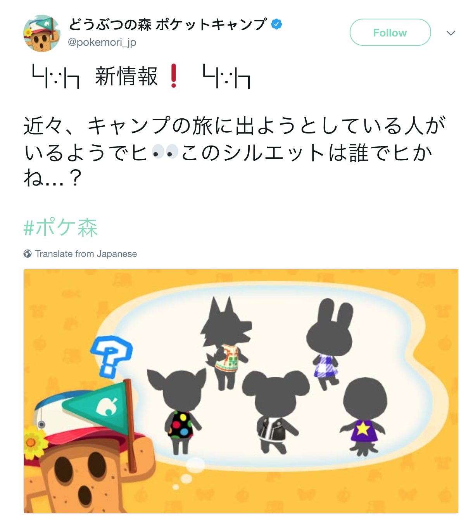The image size is (473, 520).
Task: Click the wolf silhouette in image
Action: coord(226,341)
